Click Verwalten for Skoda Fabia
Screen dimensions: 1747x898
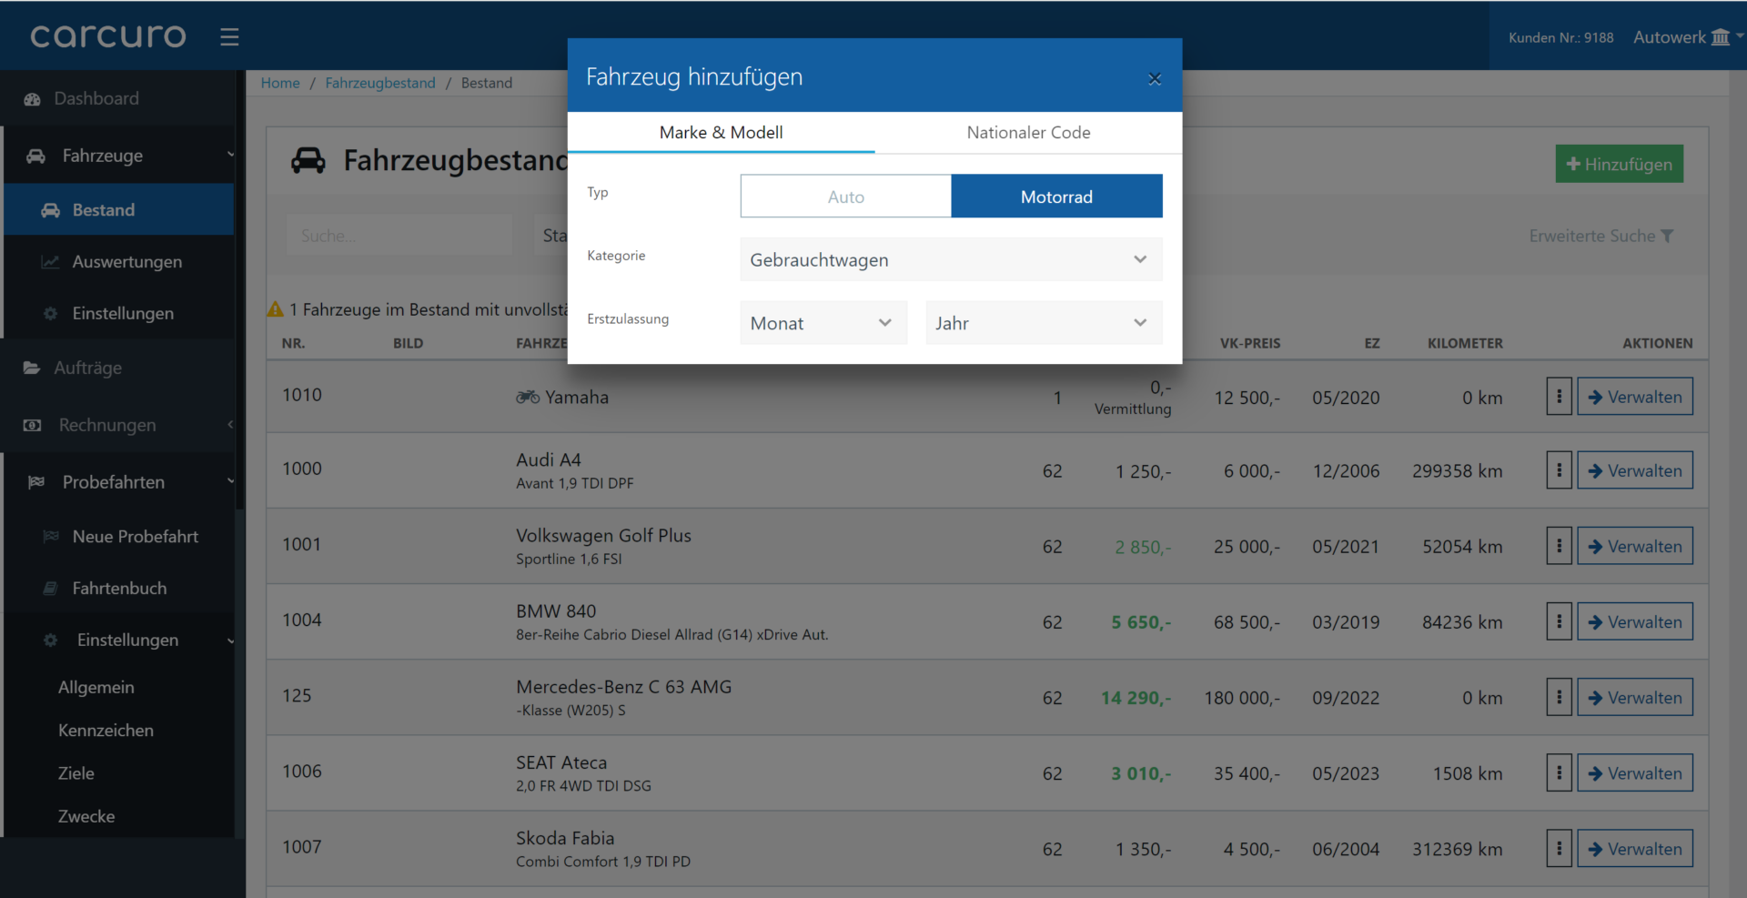[x=1634, y=848]
